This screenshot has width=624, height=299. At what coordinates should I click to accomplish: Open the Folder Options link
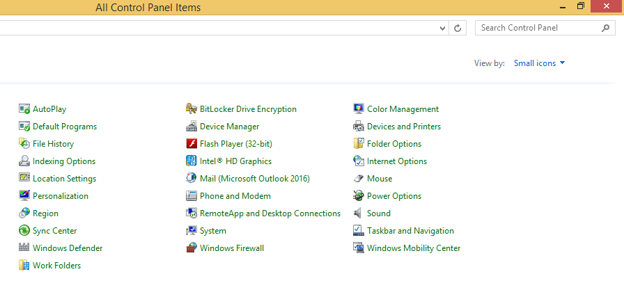click(x=394, y=144)
